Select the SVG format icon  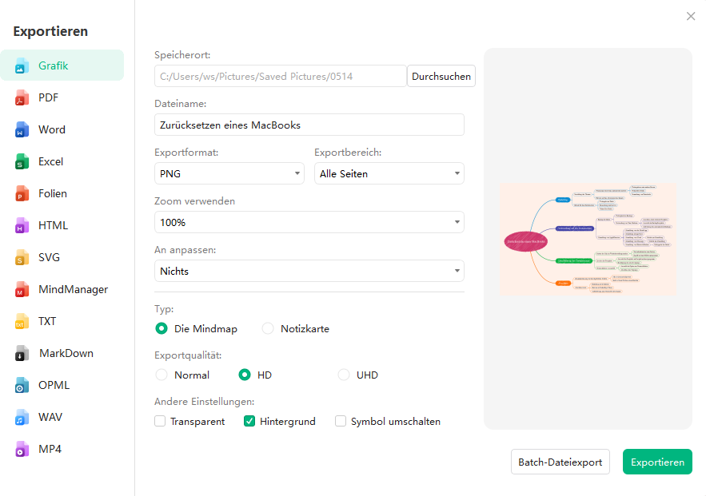(x=22, y=257)
